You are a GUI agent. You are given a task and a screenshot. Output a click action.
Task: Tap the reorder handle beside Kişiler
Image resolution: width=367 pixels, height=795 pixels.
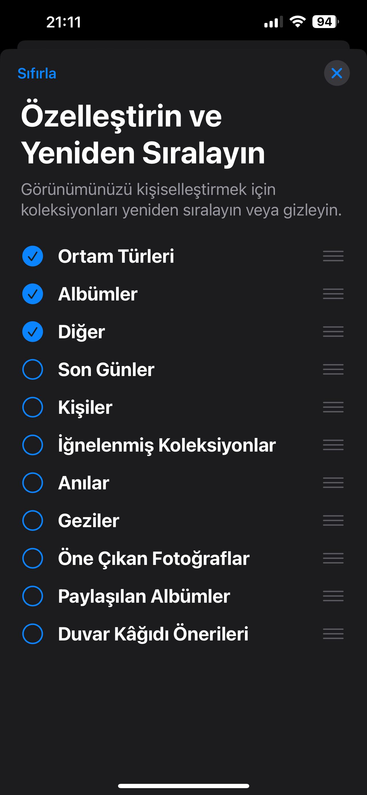(x=333, y=408)
